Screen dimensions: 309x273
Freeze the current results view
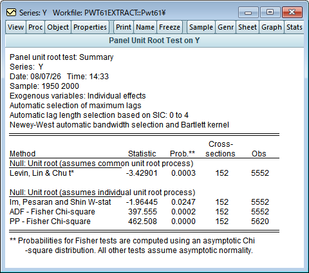170,27
